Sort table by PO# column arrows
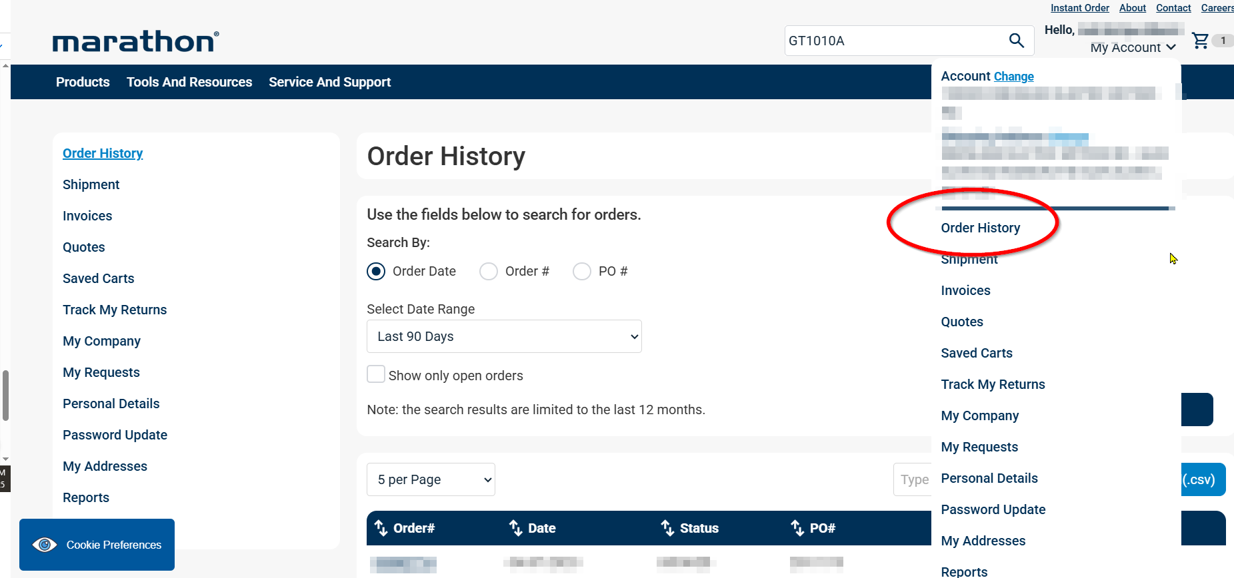The image size is (1234, 578). 797,528
